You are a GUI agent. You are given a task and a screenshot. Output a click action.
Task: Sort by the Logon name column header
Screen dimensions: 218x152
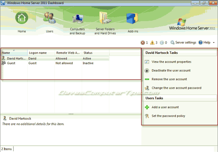(x=41, y=53)
